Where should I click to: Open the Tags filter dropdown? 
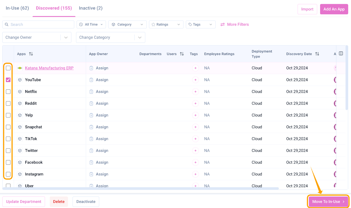(201, 24)
